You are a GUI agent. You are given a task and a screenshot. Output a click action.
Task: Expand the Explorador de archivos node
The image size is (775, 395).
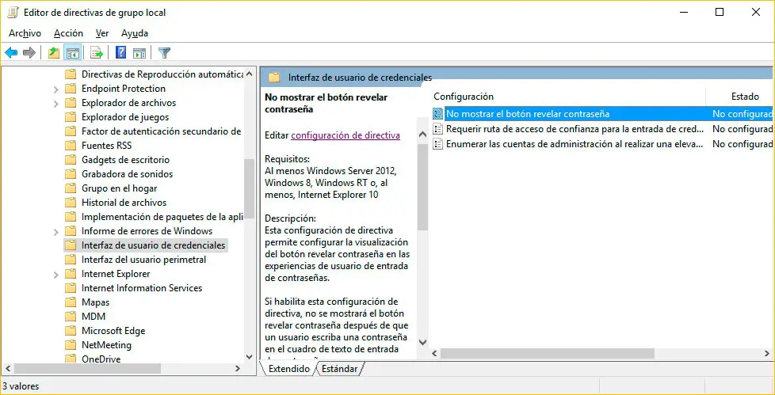pos(55,104)
